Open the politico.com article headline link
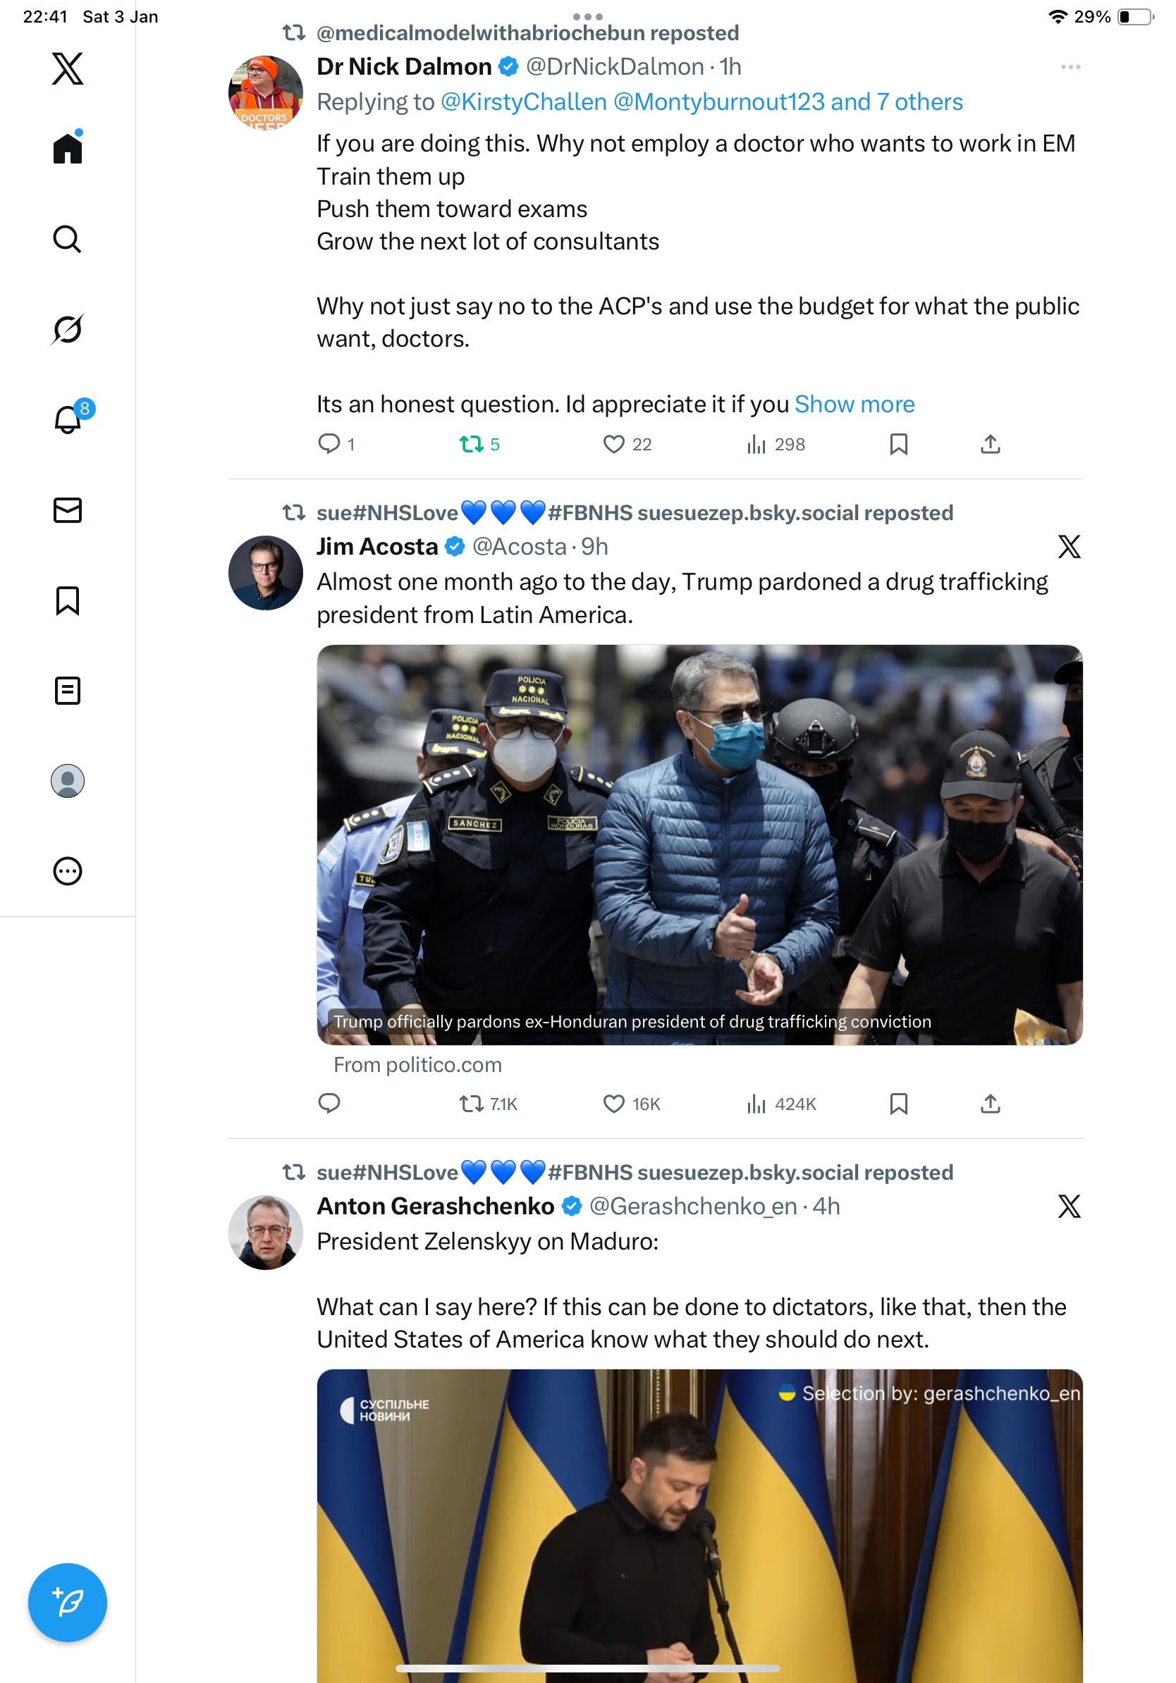The height and width of the screenshot is (1683, 1176). click(632, 1021)
